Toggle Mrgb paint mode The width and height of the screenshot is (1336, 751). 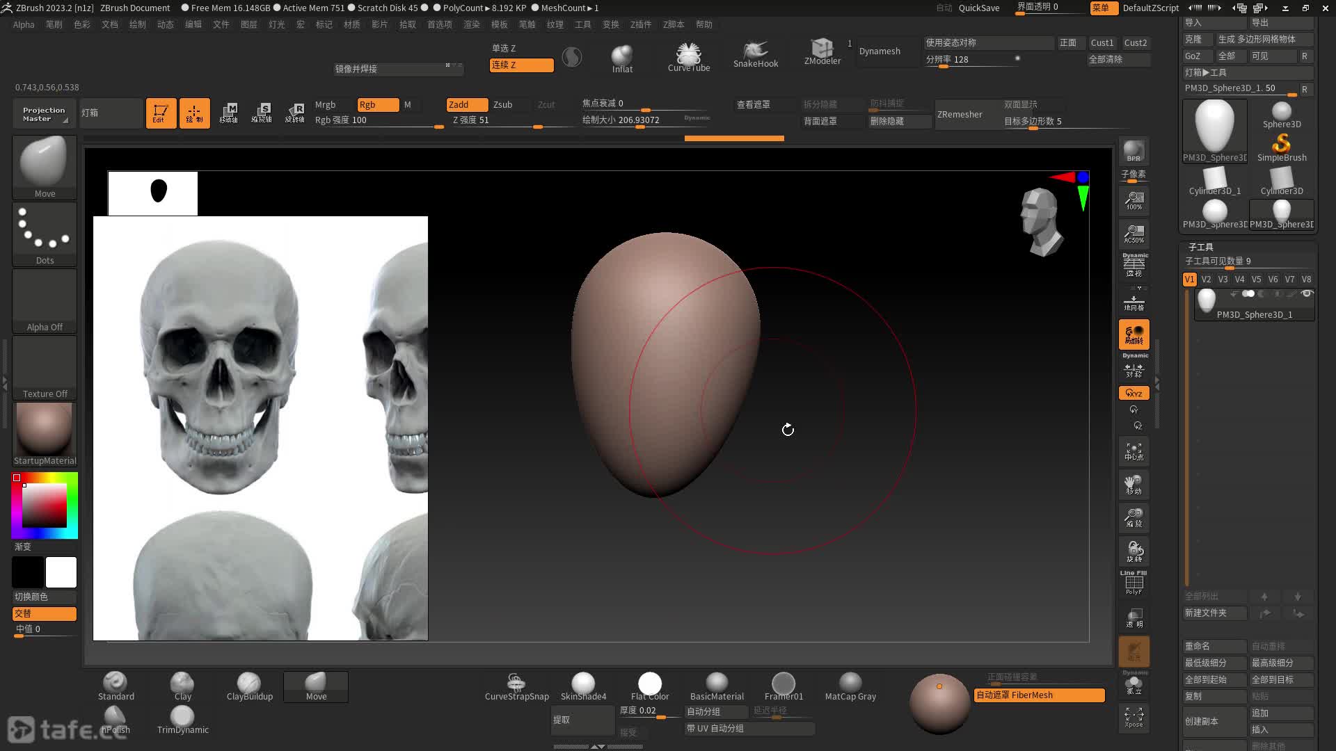(x=325, y=105)
